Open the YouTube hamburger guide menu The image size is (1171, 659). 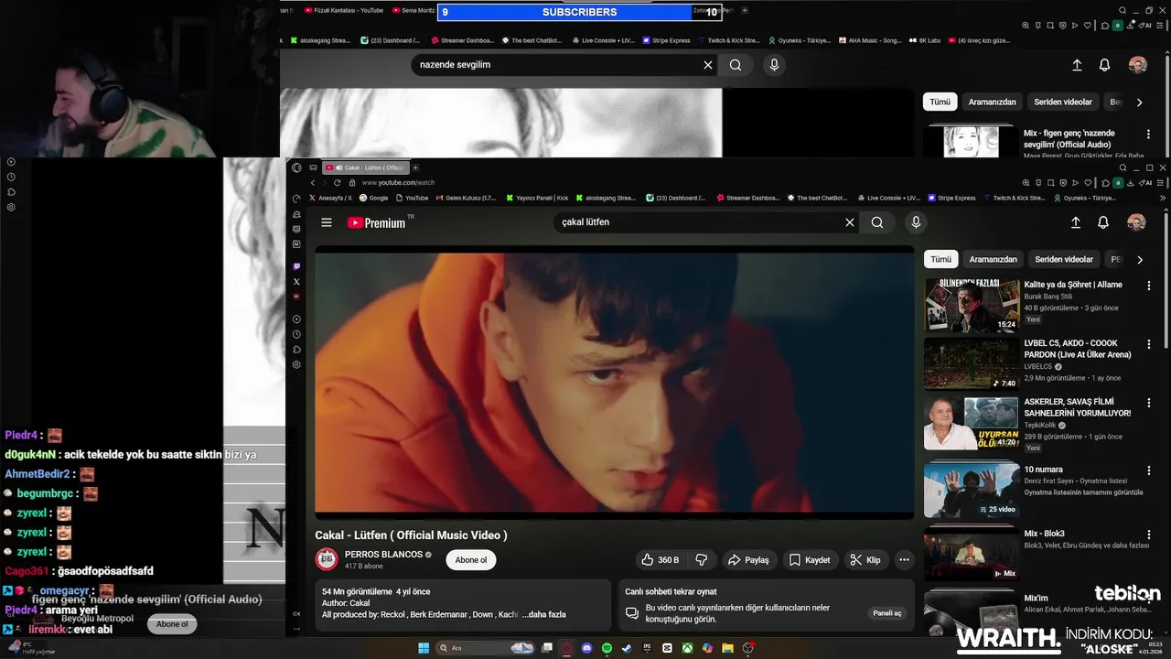point(327,222)
